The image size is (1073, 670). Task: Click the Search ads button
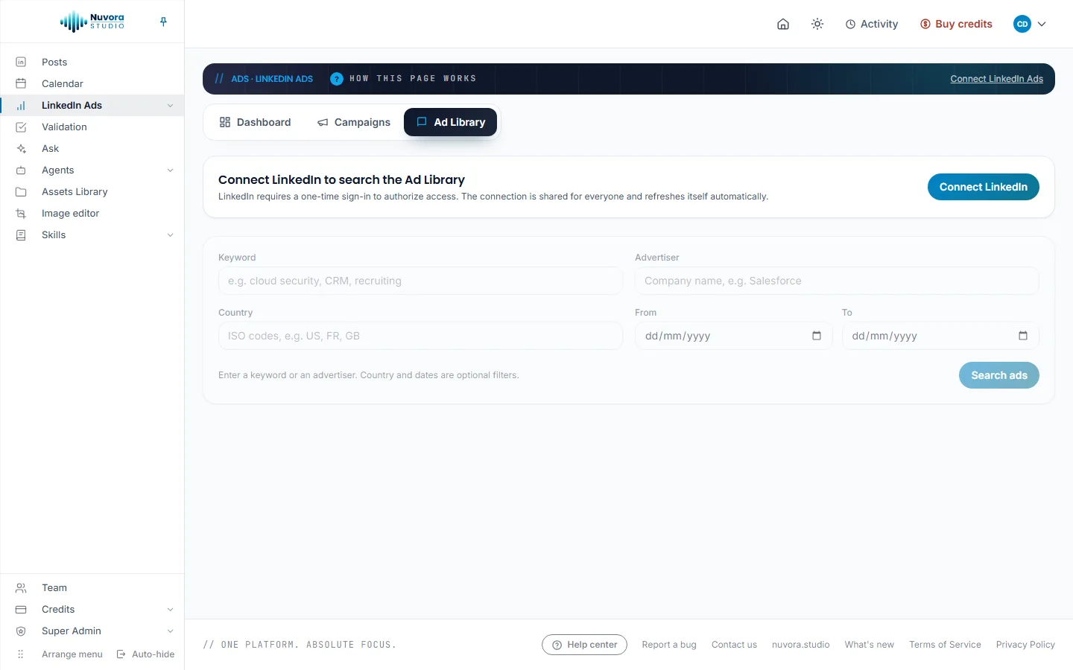999,375
